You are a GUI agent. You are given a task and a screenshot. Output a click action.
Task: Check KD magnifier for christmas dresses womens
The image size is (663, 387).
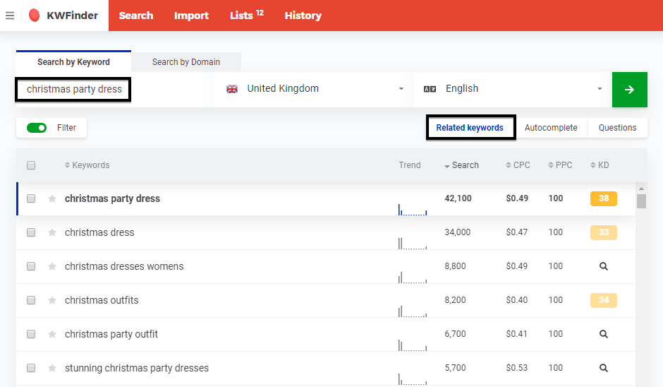(603, 266)
